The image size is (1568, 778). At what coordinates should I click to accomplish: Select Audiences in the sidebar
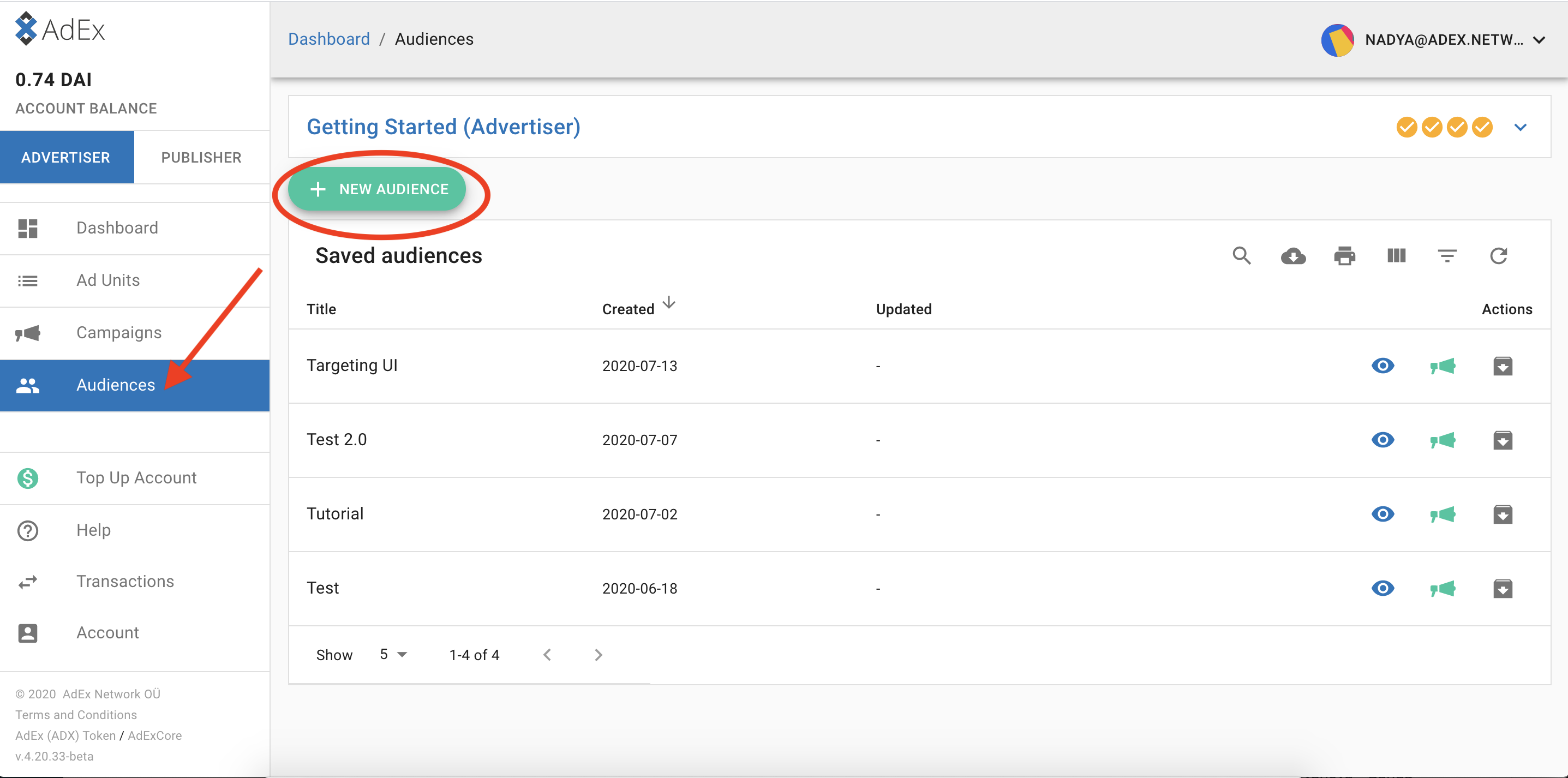tap(135, 385)
